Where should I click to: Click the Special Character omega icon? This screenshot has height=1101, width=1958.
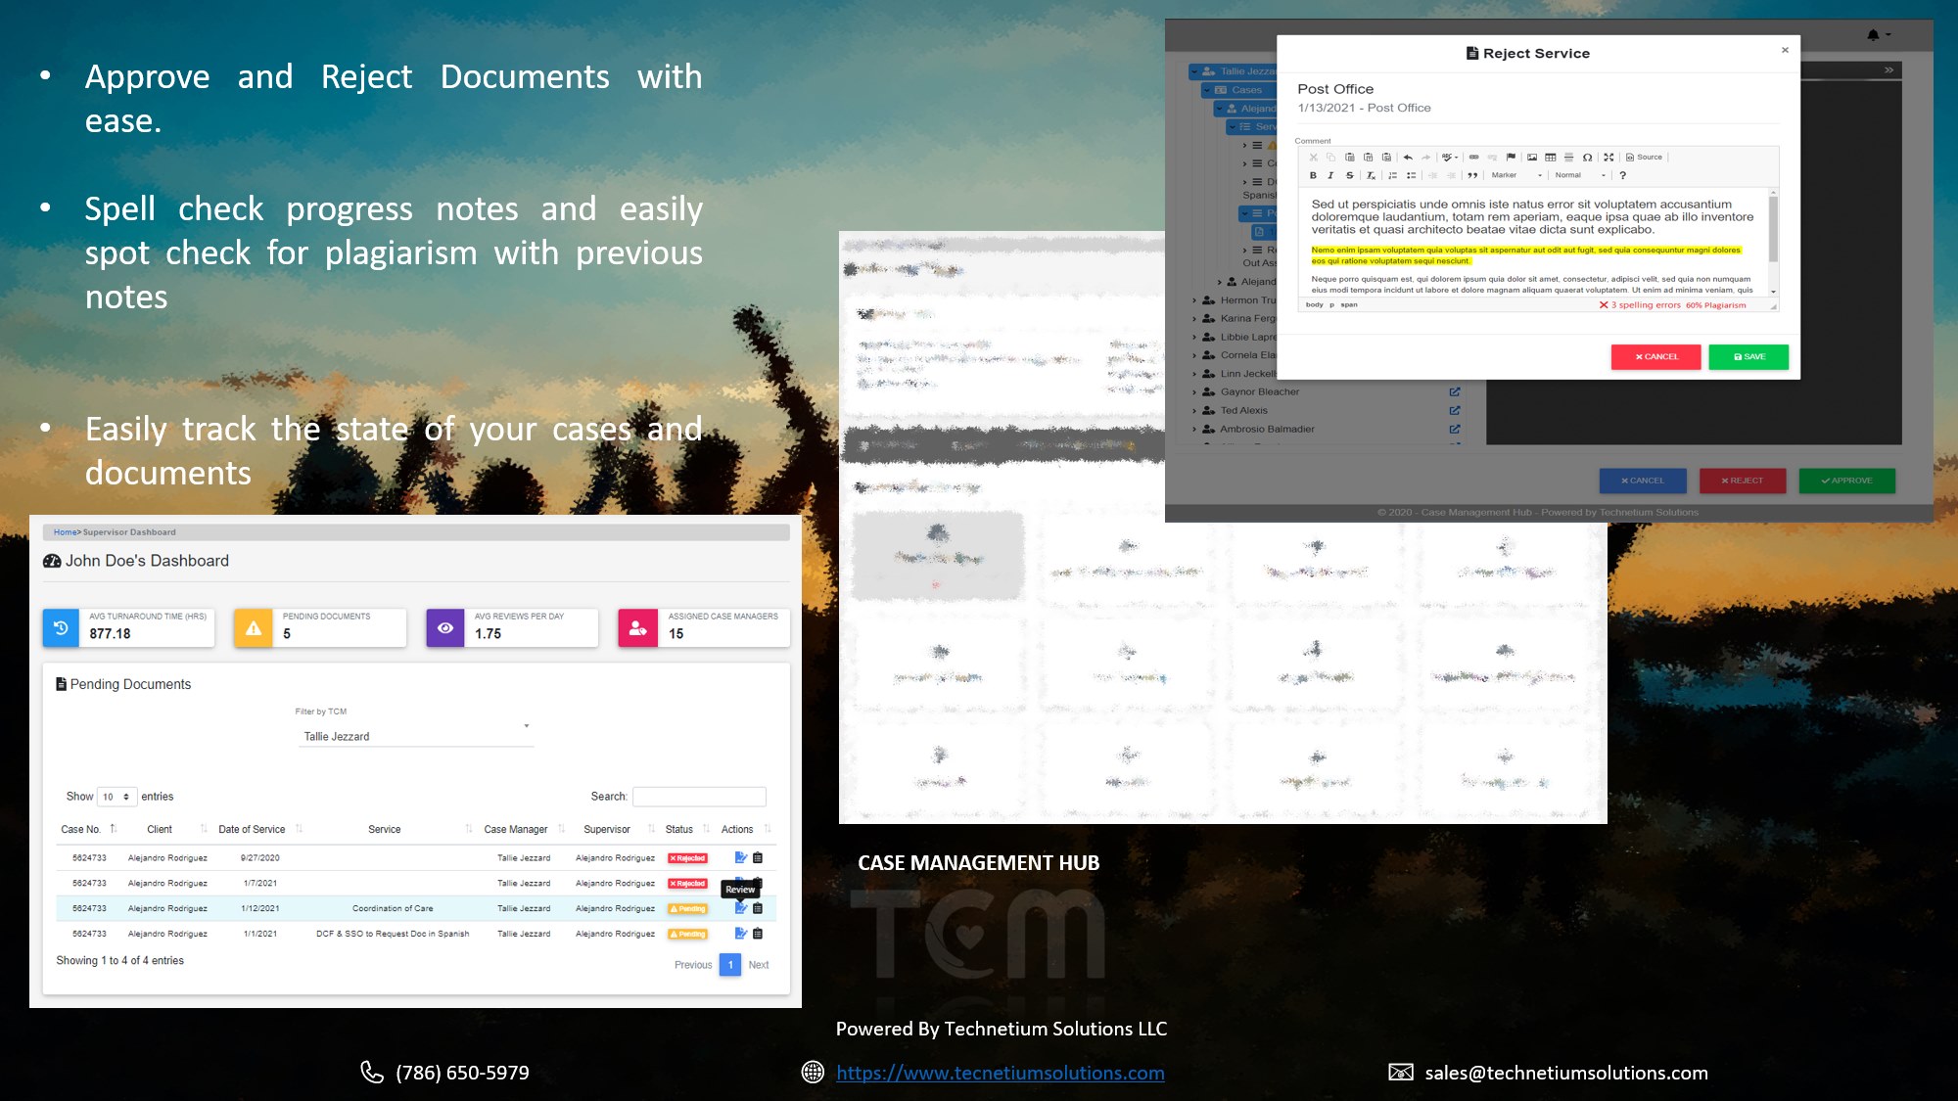[x=1587, y=158]
